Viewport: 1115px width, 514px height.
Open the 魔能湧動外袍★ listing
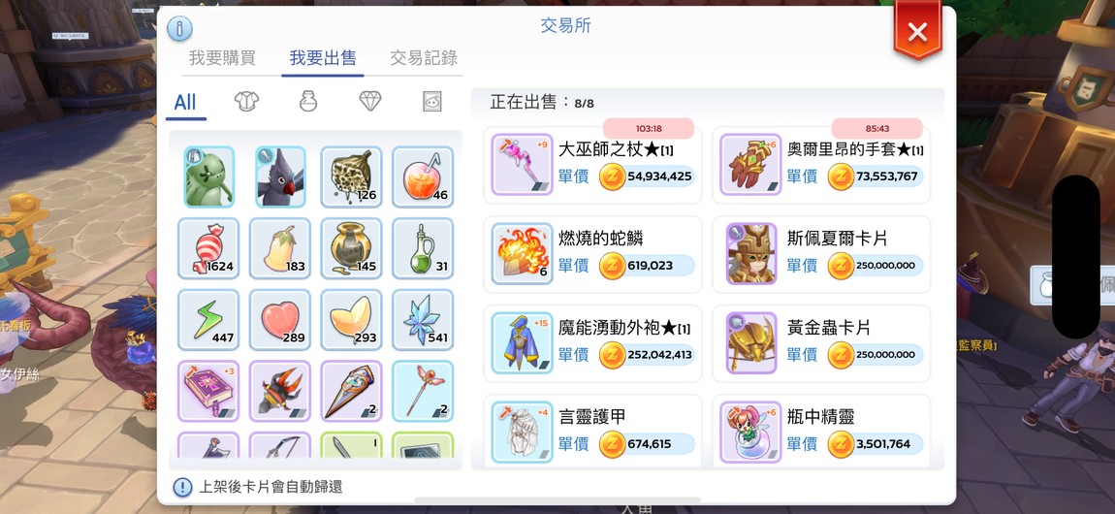tap(593, 343)
